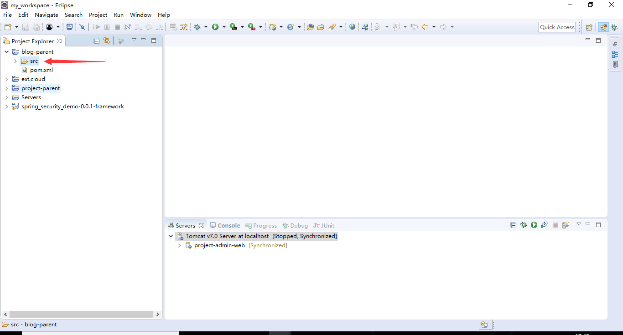Click the New wizard toolbar icon
The height and width of the screenshot is (335, 623).
tap(8, 27)
